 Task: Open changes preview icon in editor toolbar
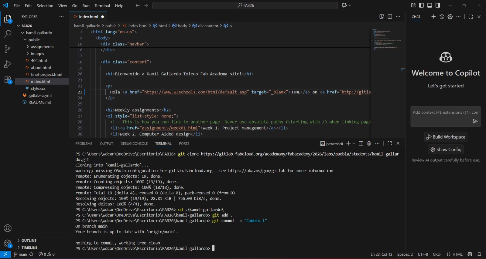[382, 17]
